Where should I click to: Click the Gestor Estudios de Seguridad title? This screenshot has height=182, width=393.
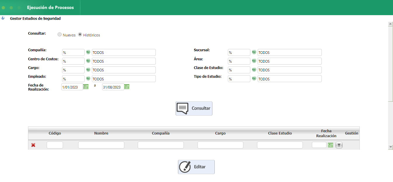pos(35,18)
